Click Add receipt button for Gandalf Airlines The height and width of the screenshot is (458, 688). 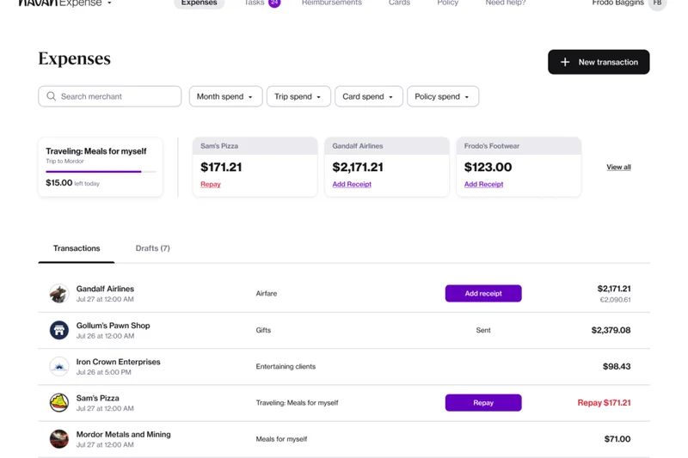(482, 294)
